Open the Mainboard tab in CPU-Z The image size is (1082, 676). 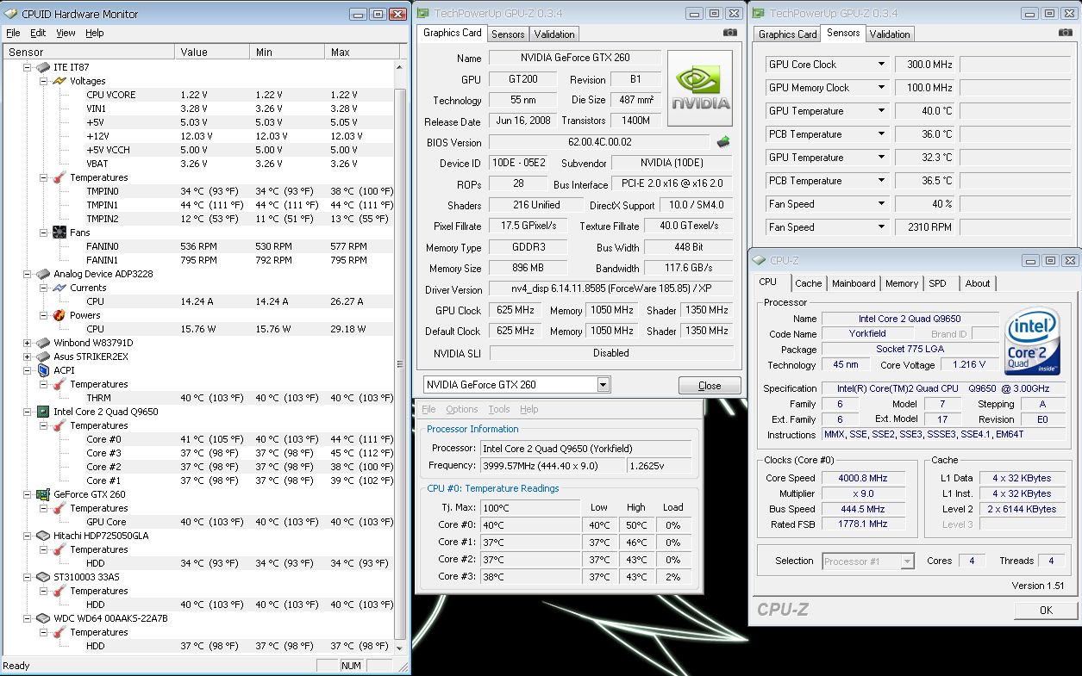[x=854, y=283]
